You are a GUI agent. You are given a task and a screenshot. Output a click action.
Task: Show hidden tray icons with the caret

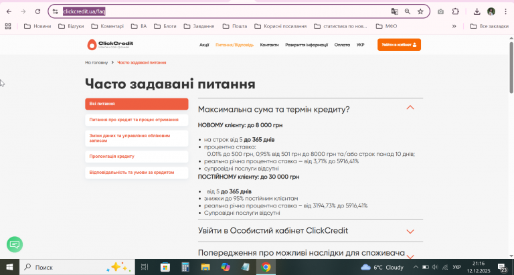coord(416,267)
